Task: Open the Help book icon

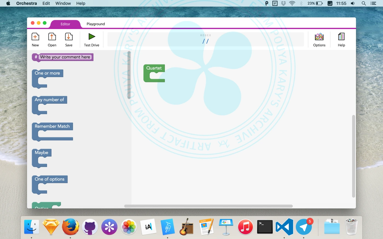Action: (x=341, y=37)
